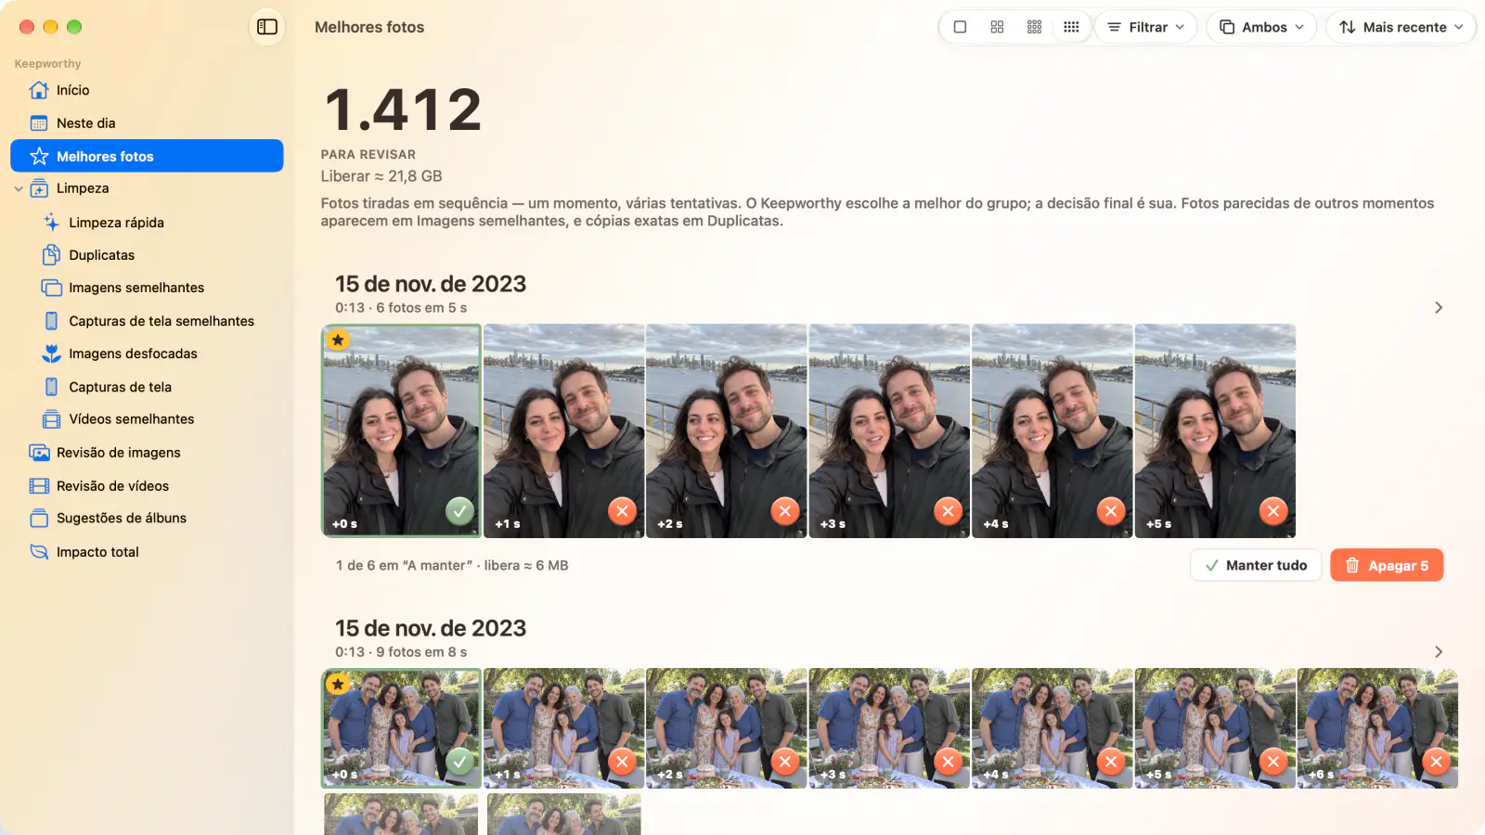Click the Capturas de tela phone icon
The width and height of the screenshot is (1485, 835).
click(x=52, y=387)
